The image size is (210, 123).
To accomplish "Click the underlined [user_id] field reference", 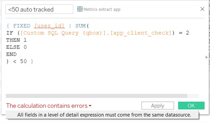I will (50, 26).
